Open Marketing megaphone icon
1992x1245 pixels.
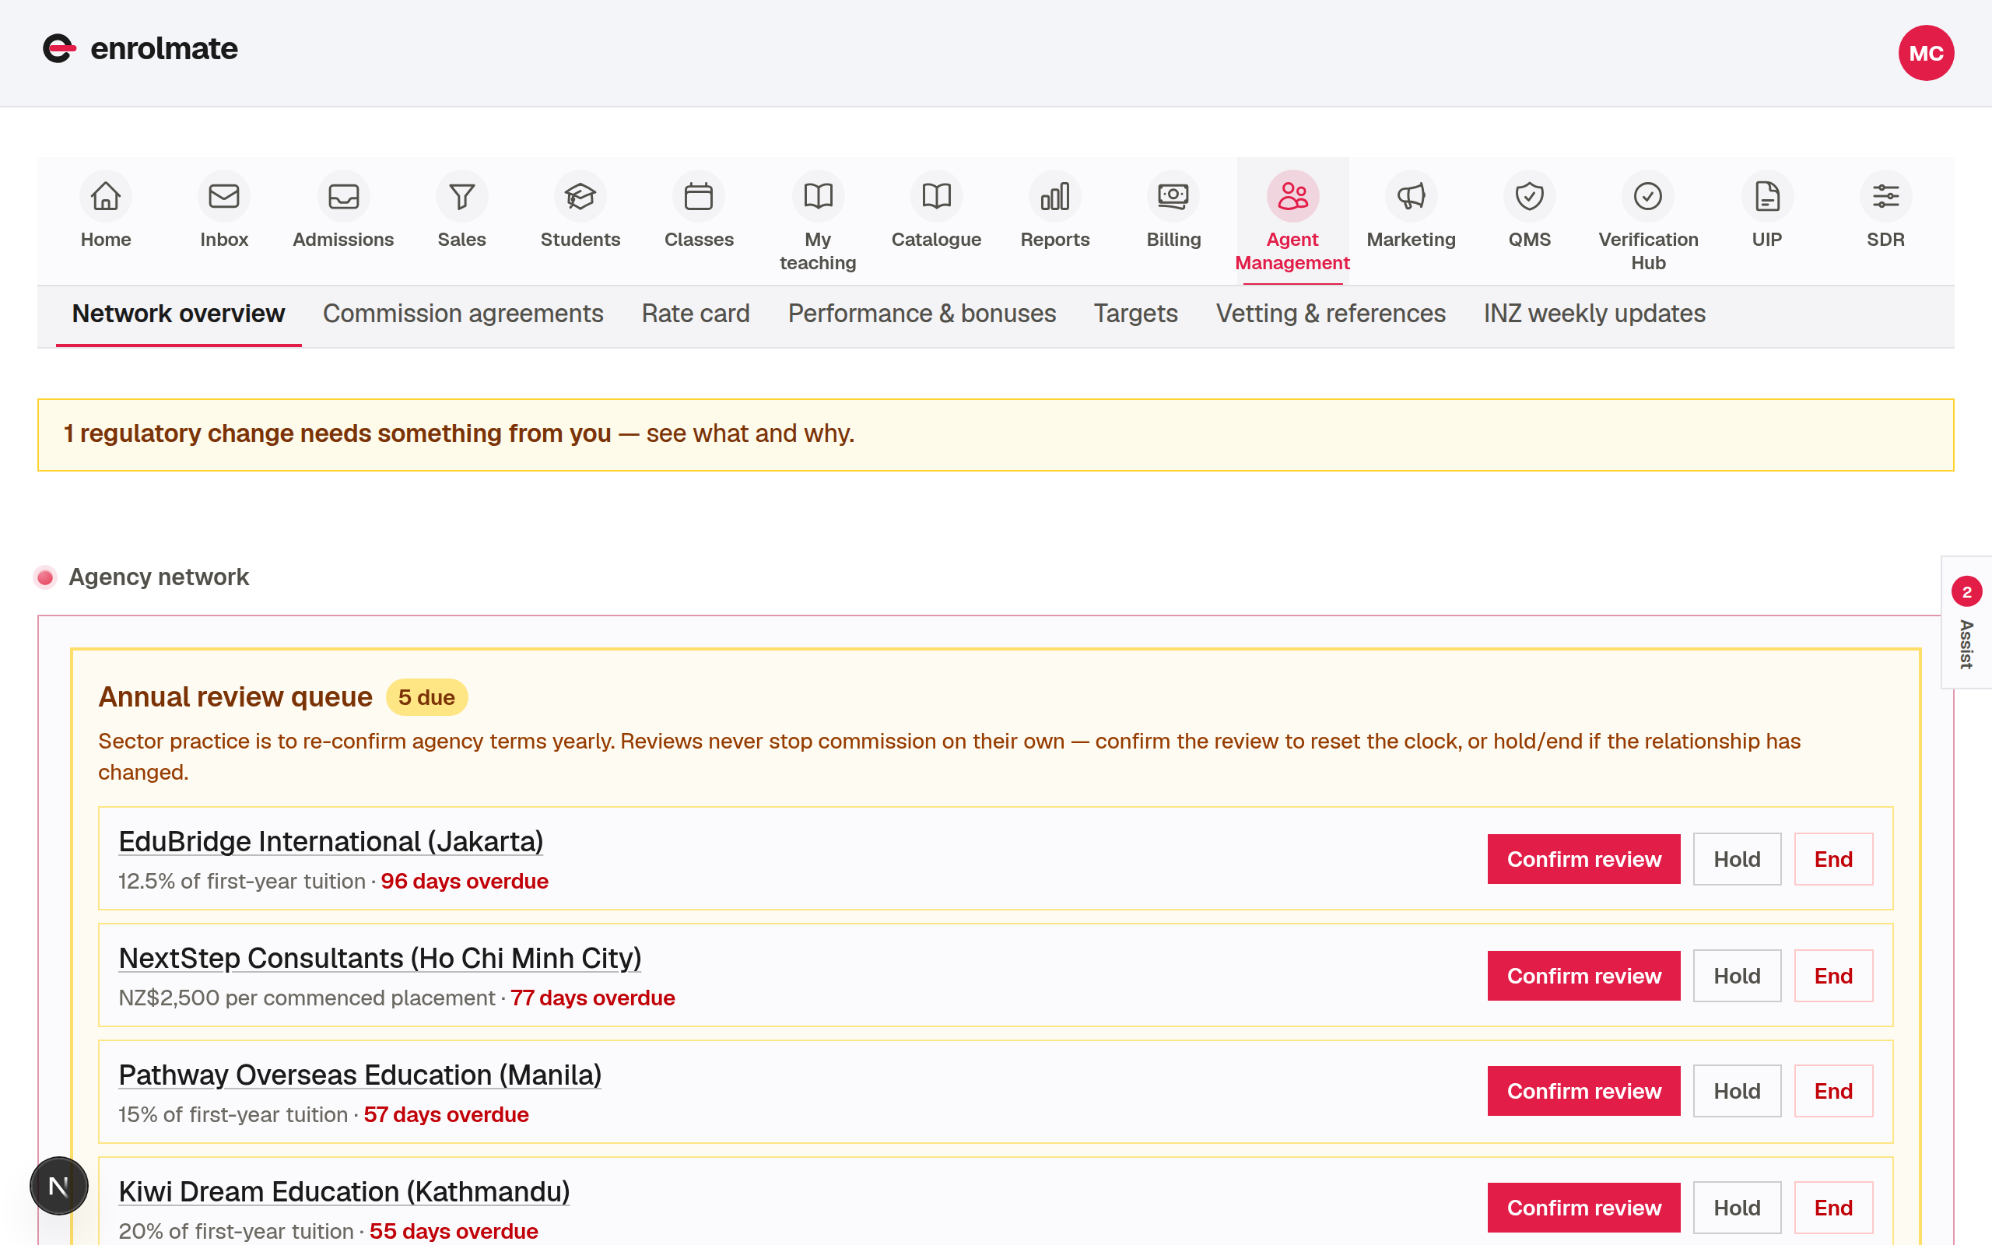point(1412,197)
